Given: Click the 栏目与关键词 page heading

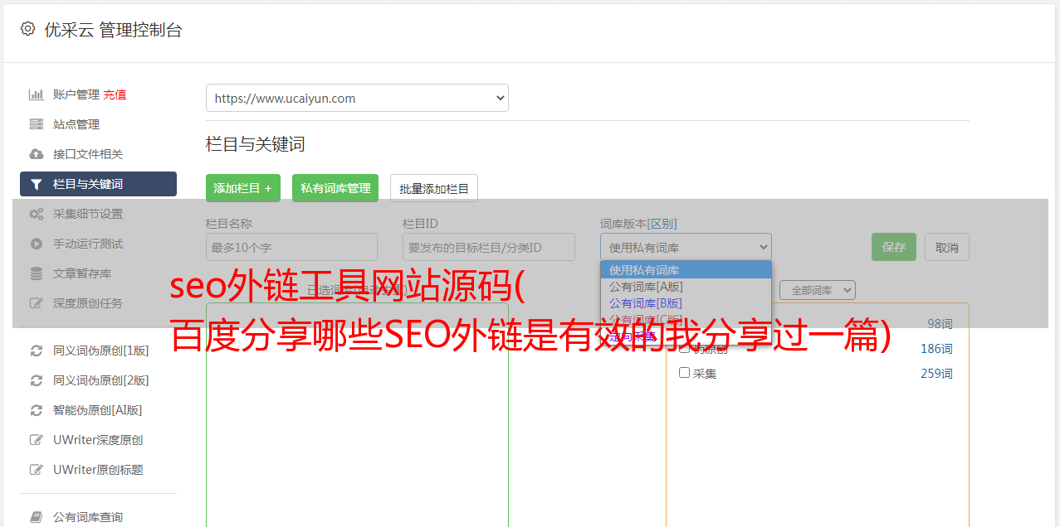Looking at the screenshot, I should (x=256, y=144).
